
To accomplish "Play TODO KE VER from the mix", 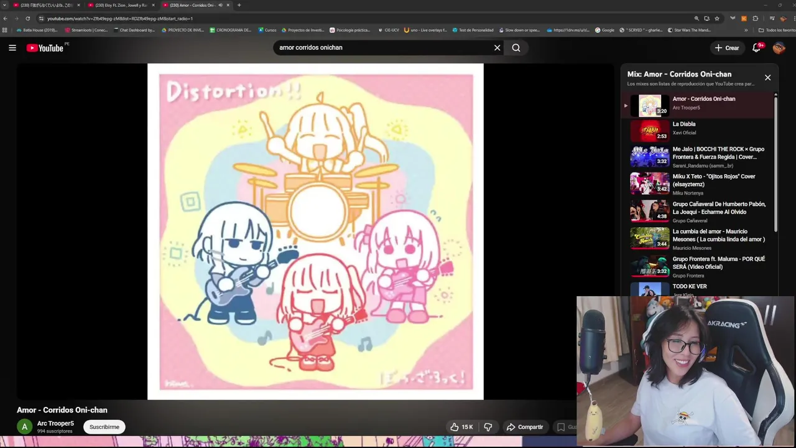I will tap(699, 289).
